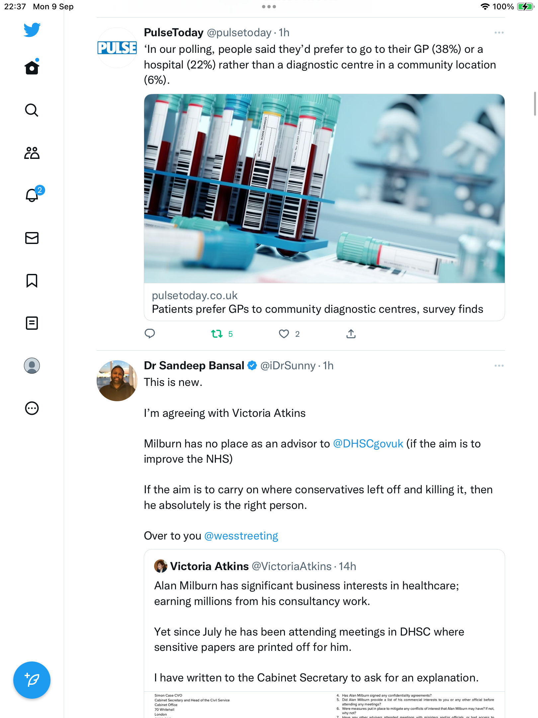Open pulsetoday.co.uk article link card

[x=324, y=302]
